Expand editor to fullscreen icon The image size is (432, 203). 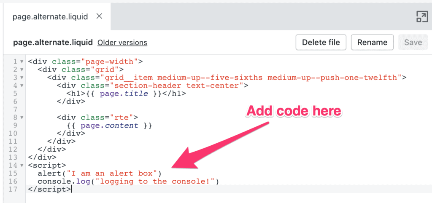click(x=421, y=16)
